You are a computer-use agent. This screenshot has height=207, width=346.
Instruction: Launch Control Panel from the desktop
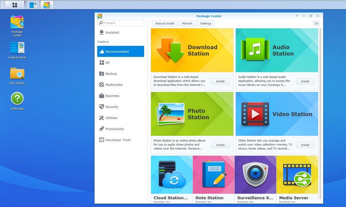(x=17, y=48)
